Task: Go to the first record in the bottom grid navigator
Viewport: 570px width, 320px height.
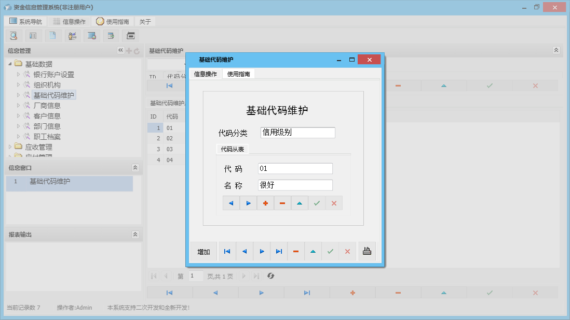Action: pos(169,293)
